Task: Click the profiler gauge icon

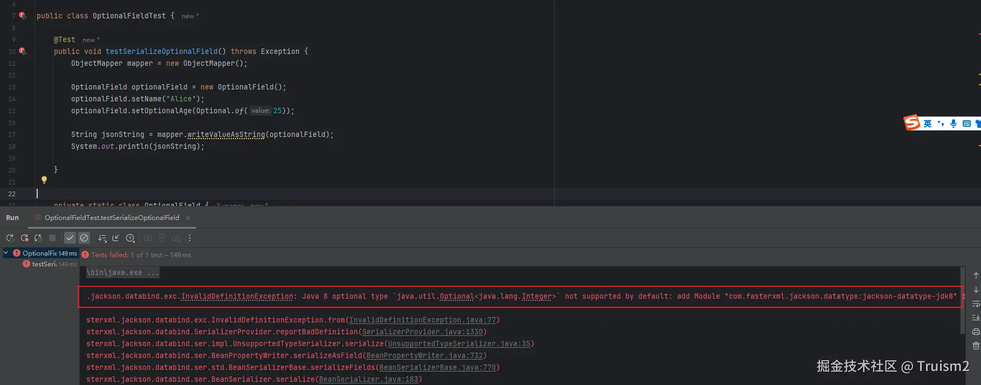Action: 176,238
